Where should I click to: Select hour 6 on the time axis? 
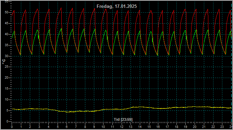coord(66,127)
